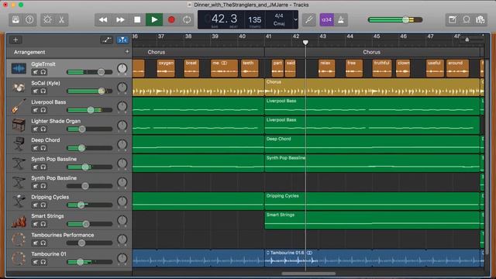Open the Media Browser
This screenshot has width=496, height=279.
[480, 19]
